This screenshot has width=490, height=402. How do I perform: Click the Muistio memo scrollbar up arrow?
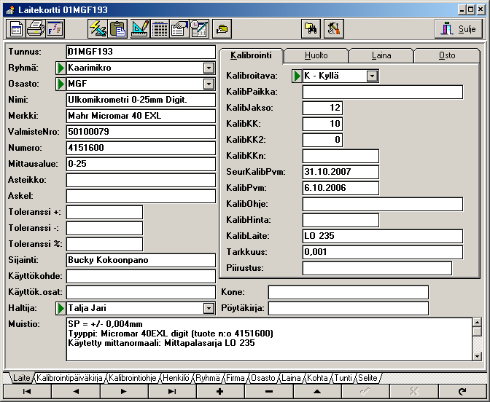(477, 323)
